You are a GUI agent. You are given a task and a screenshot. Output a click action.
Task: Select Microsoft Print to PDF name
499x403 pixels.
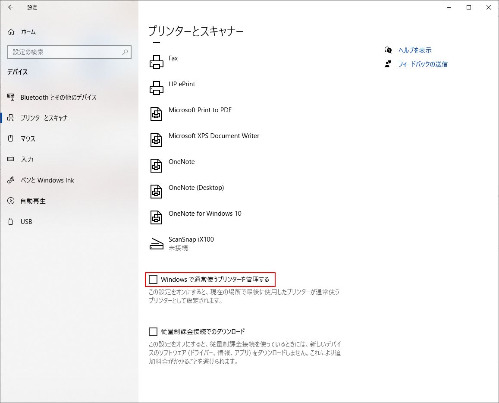click(200, 110)
